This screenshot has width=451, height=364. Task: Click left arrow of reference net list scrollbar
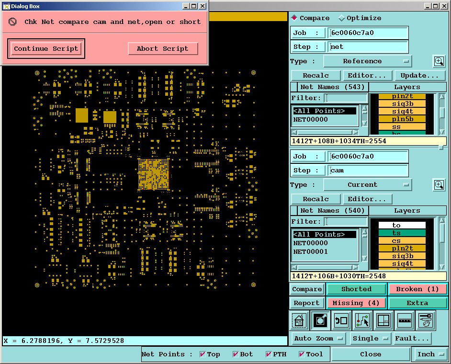pyautogui.click(x=294, y=132)
